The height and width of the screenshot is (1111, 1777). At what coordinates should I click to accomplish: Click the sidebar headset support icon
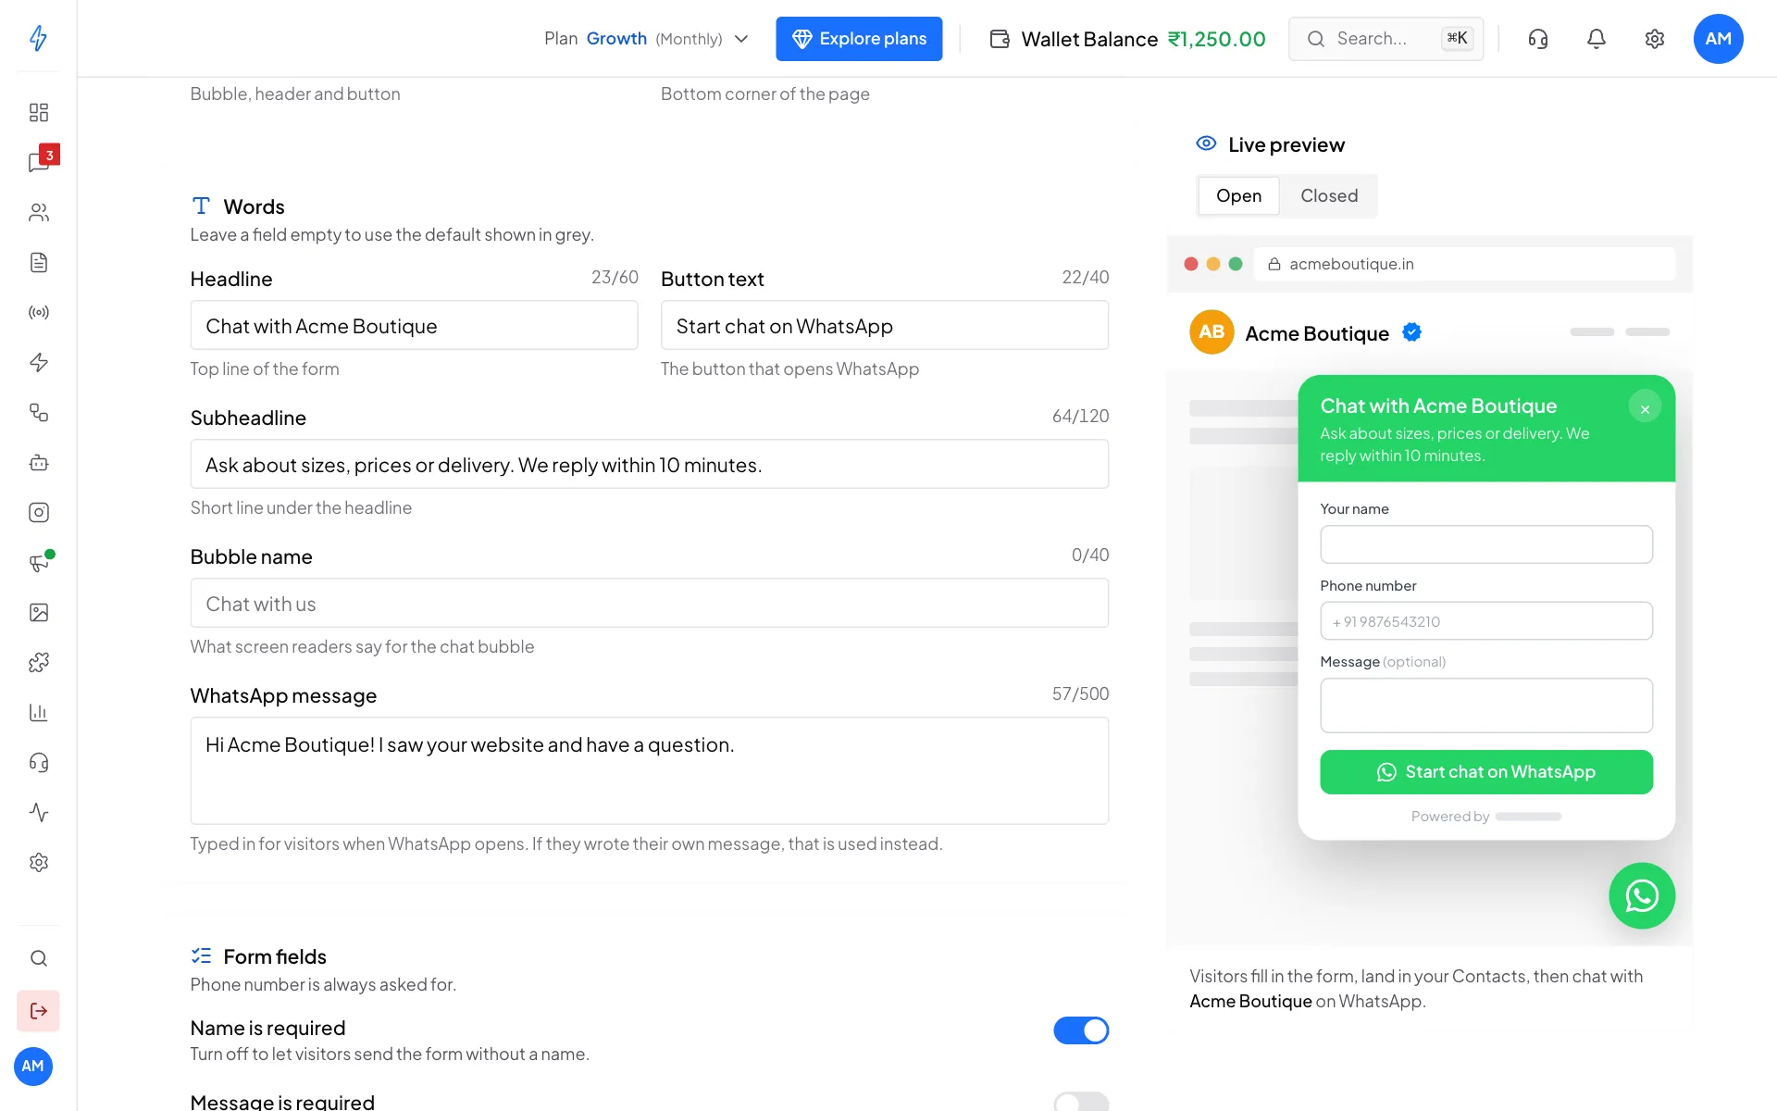[38, 762]
